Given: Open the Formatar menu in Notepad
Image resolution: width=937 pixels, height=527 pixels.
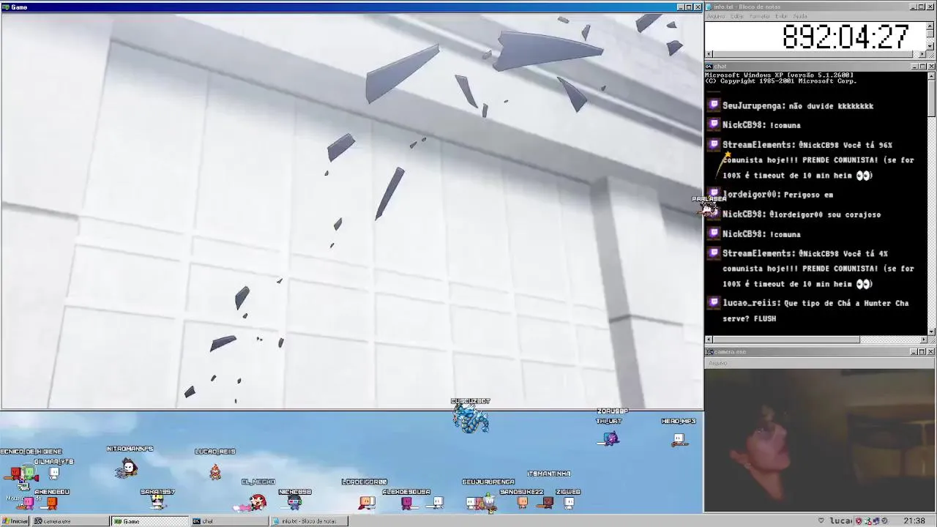Looking at the screenshot, I should pos(760,16).
